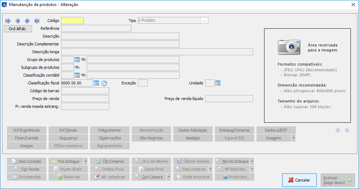
Task: Open Dados p/PCP tab
Action: coord(276,130)
